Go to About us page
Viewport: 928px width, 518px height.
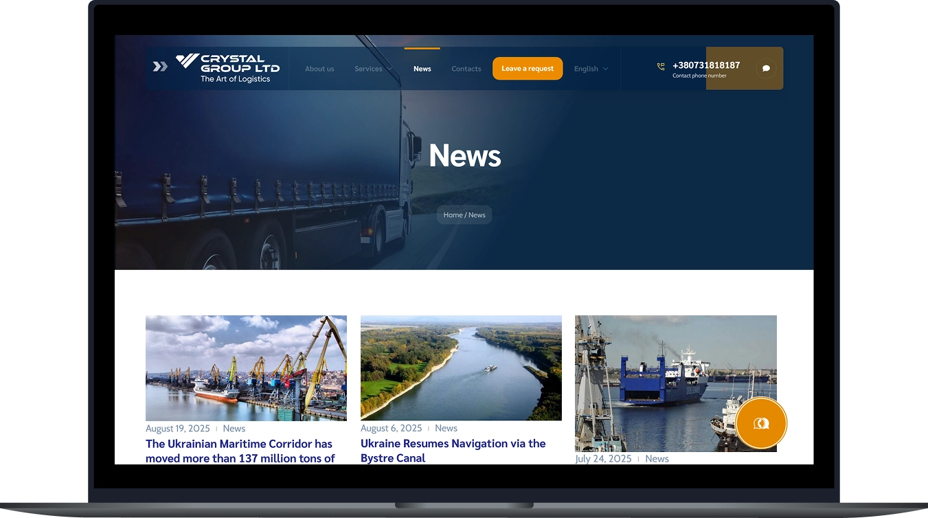coord(319,69)
